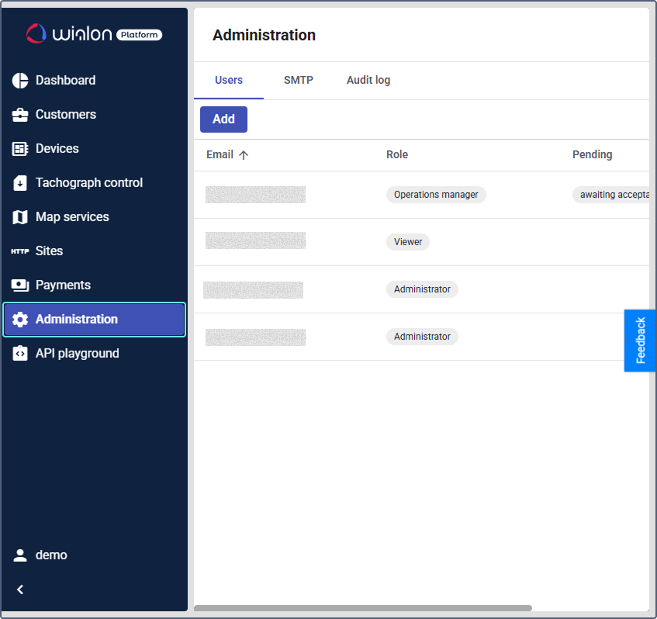Click the HTTP Sites sidebar icon
This screenshot has height=619, width=657.
click(x=19, y=251)
